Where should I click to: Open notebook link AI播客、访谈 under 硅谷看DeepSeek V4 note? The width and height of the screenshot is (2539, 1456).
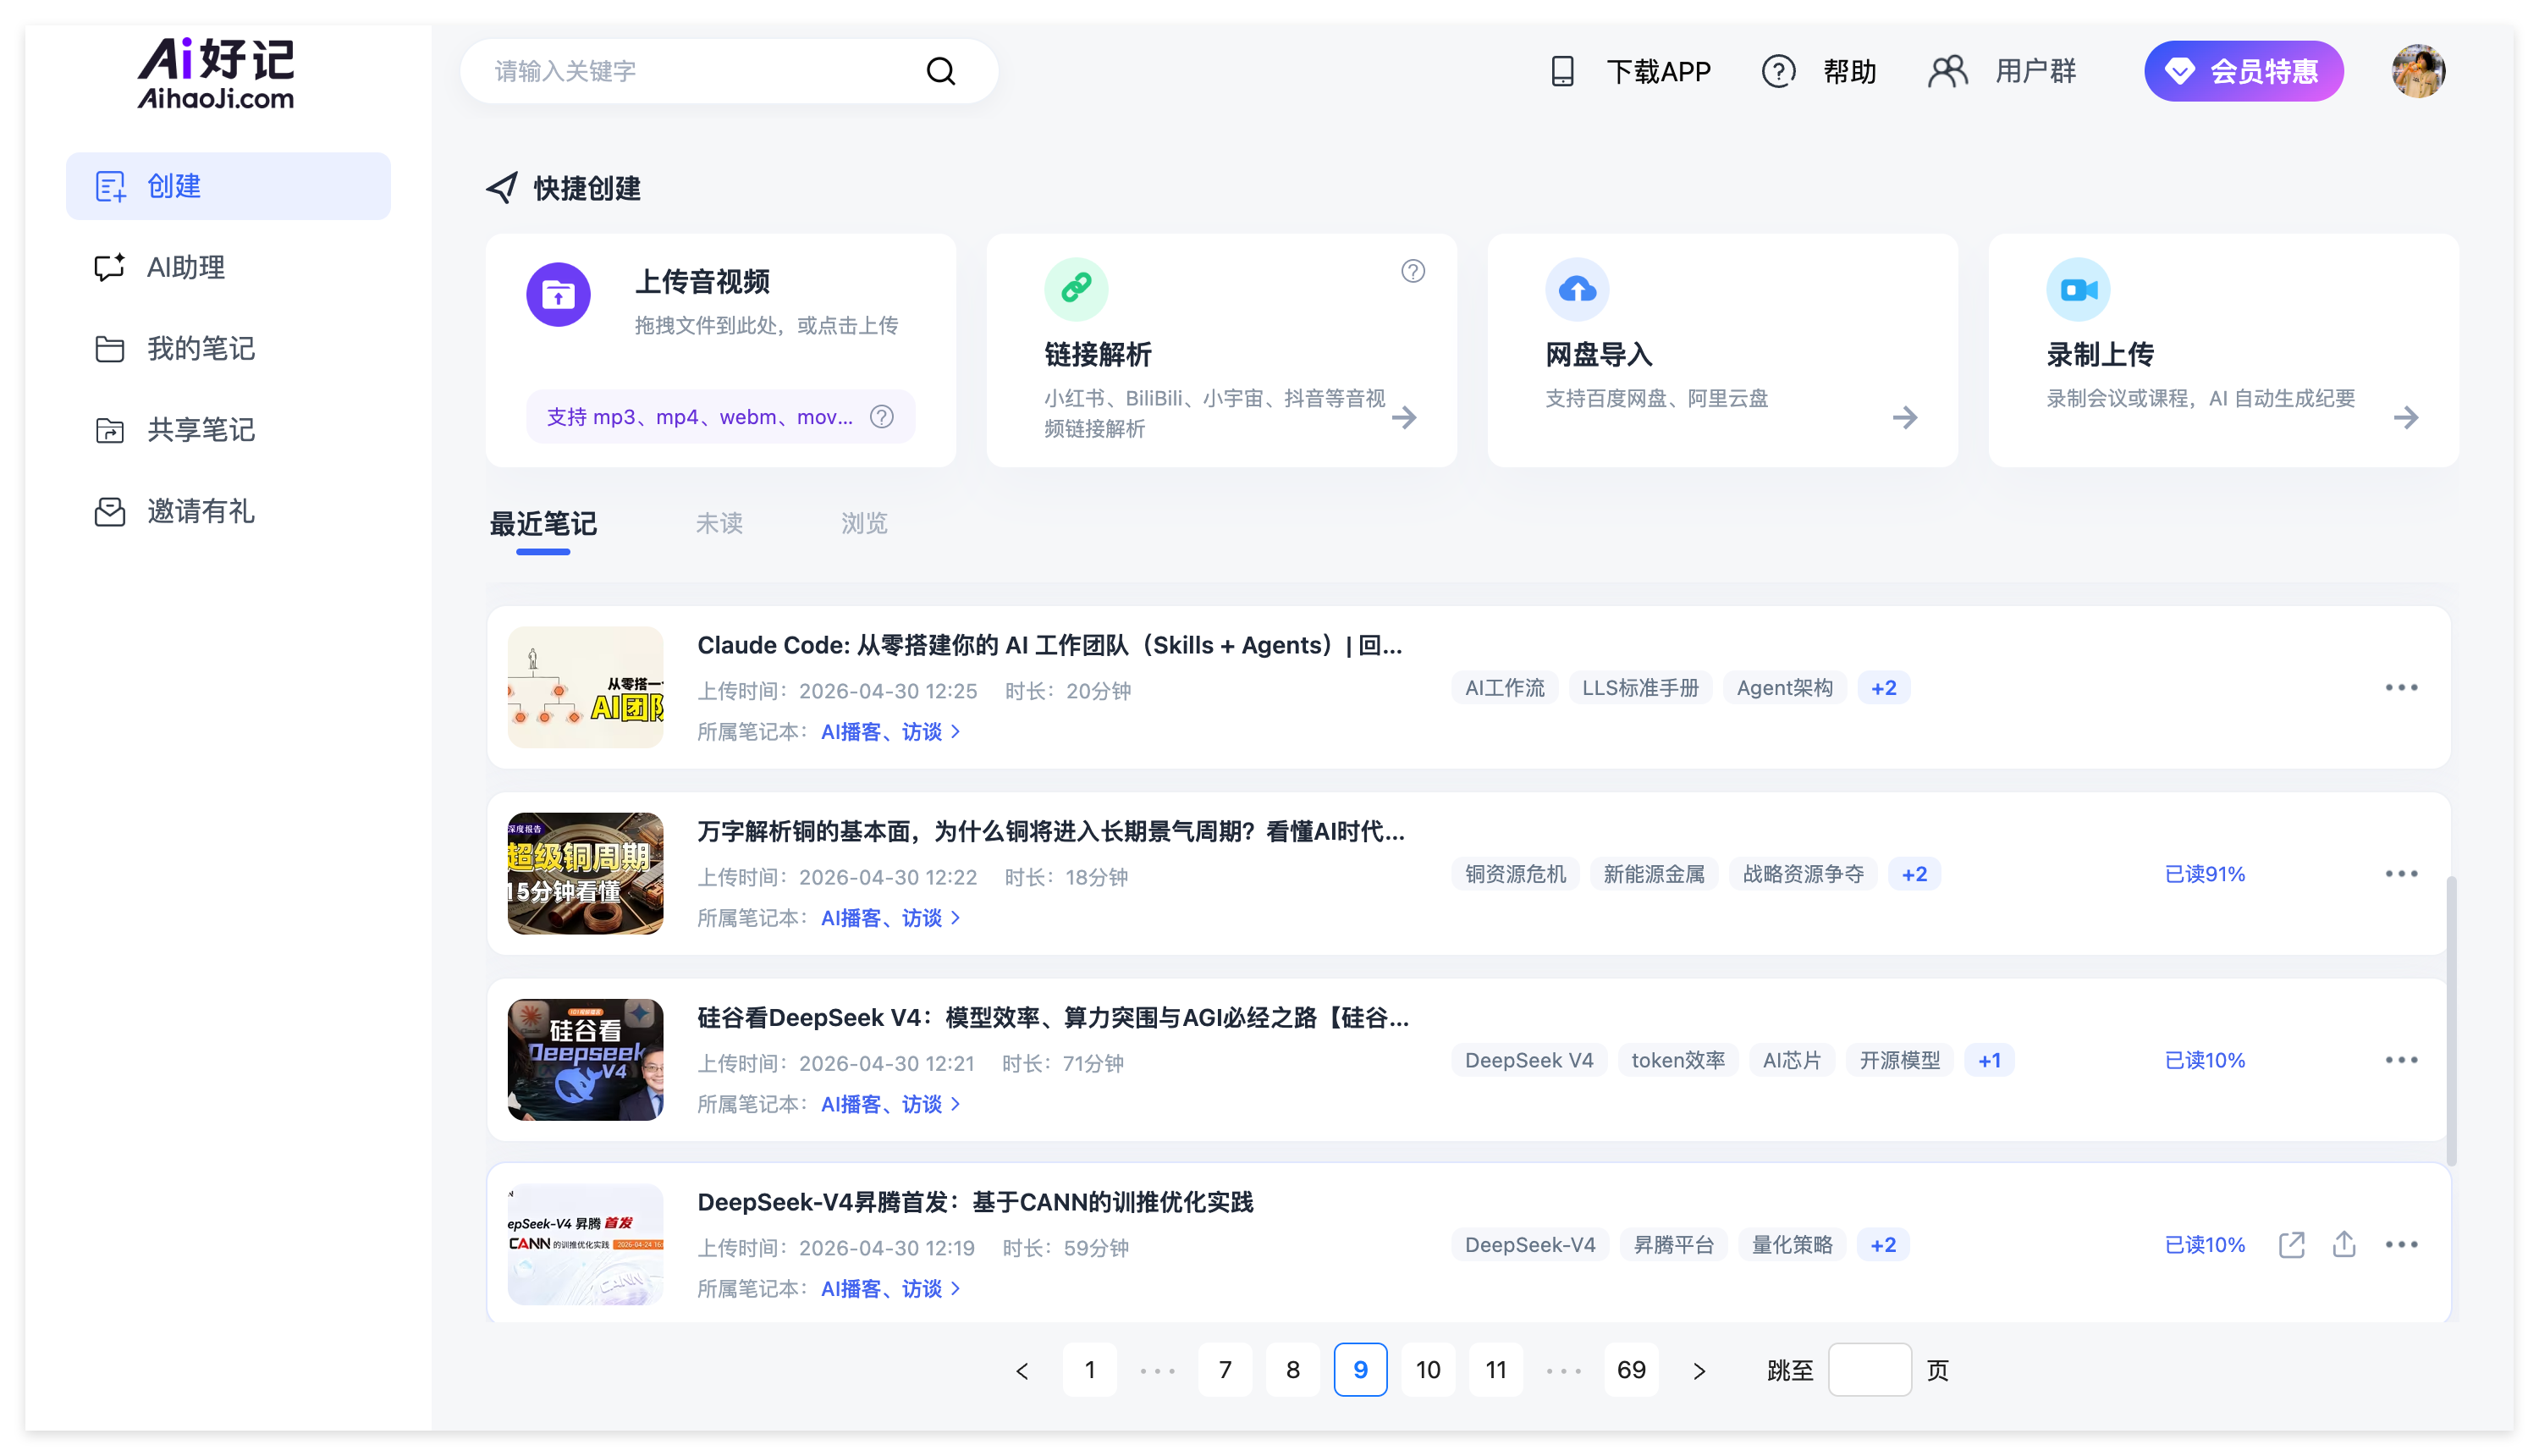889,1104
